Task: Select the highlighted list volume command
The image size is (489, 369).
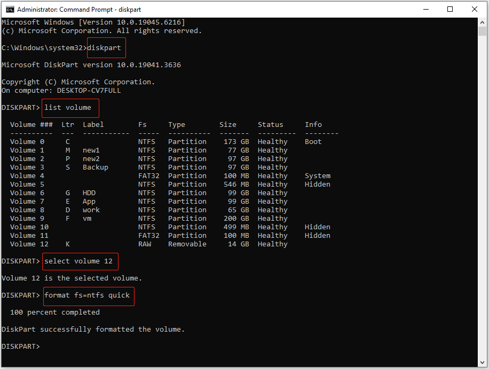Action: (70, 107)
